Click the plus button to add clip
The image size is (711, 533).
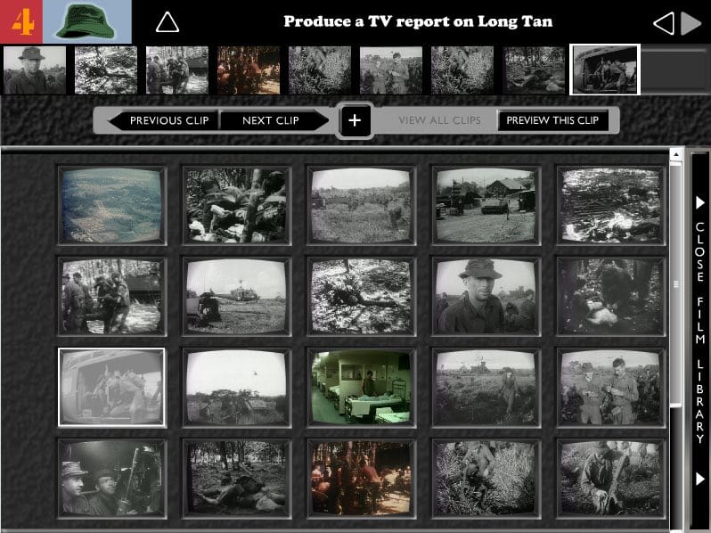tap(355, 120)
